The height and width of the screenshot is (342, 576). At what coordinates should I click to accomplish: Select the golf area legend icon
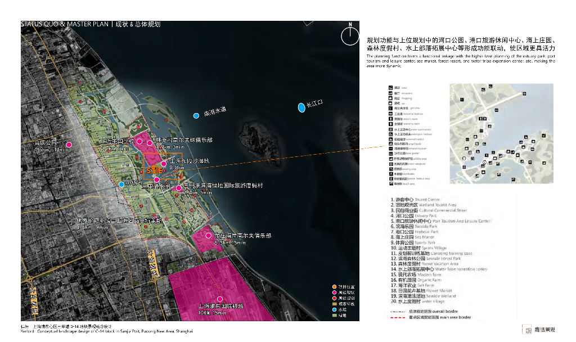click(x=390, y=109)
